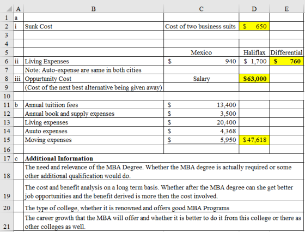The height and width of the screenshot is (232, 305).
Task: Click the 20,400 value cell
Action: [201, 122]
